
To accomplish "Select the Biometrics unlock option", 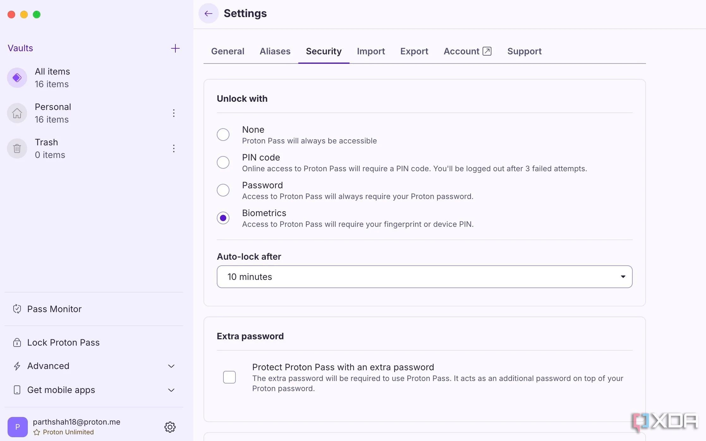I will coord(223,218).
